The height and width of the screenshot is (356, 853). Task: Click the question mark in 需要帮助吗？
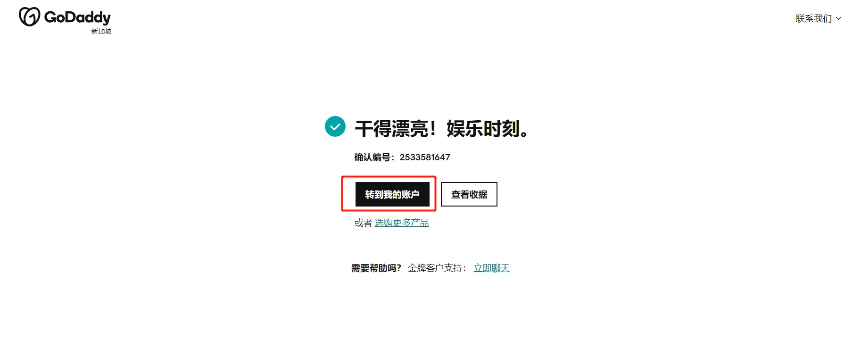coord(398,268)
